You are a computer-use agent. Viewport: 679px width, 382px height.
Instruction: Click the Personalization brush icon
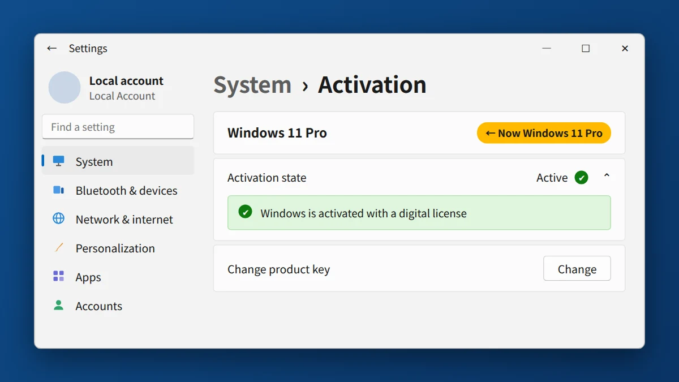[59, 247]
